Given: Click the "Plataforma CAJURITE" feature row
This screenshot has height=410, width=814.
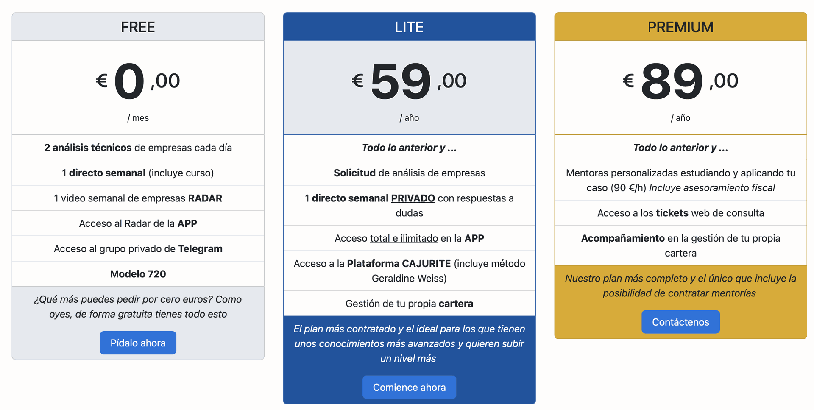Looking at the screenshot, I should (x=409, y=271).
